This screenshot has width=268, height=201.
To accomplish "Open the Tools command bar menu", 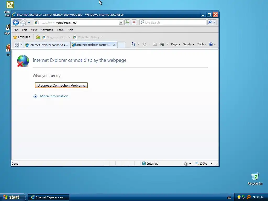I will 202,44.
